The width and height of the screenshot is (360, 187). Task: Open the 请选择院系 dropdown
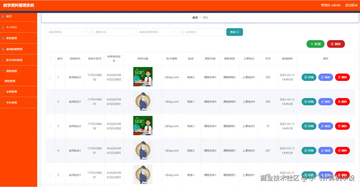[x=67, y=32]
